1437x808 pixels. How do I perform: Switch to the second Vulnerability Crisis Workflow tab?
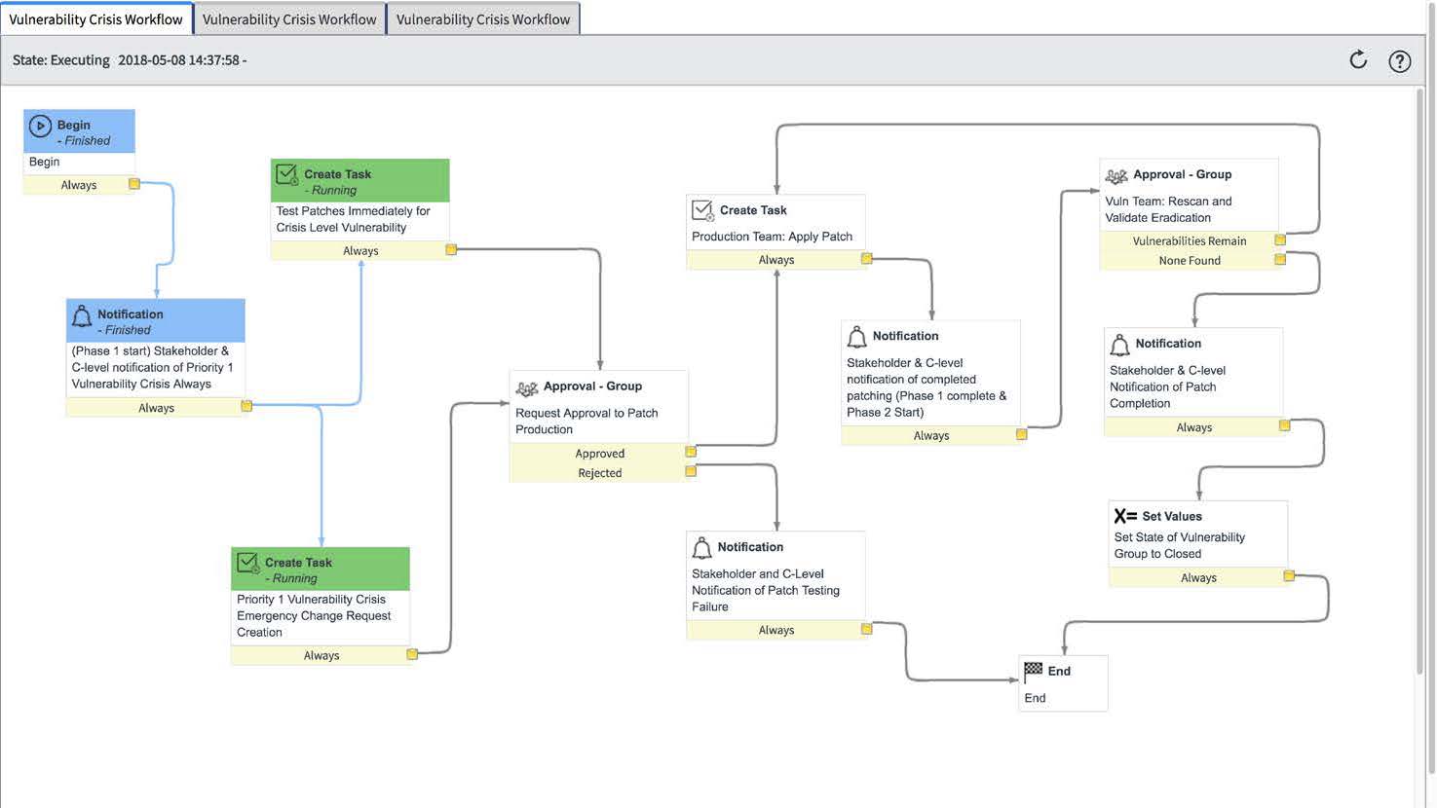tap(289, 18)
